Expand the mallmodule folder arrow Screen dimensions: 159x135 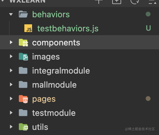(x=11, y=84)
